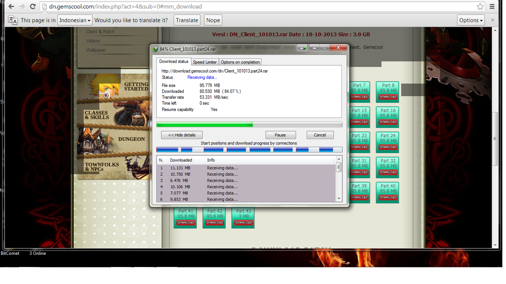Download Part 16 file

tap(388, 122)
